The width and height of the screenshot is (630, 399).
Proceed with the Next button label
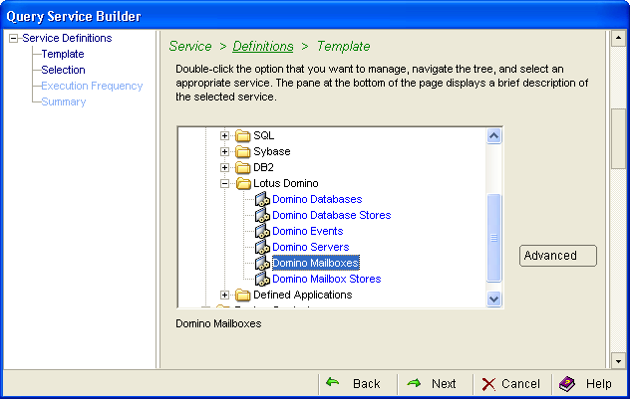point(444,384)
